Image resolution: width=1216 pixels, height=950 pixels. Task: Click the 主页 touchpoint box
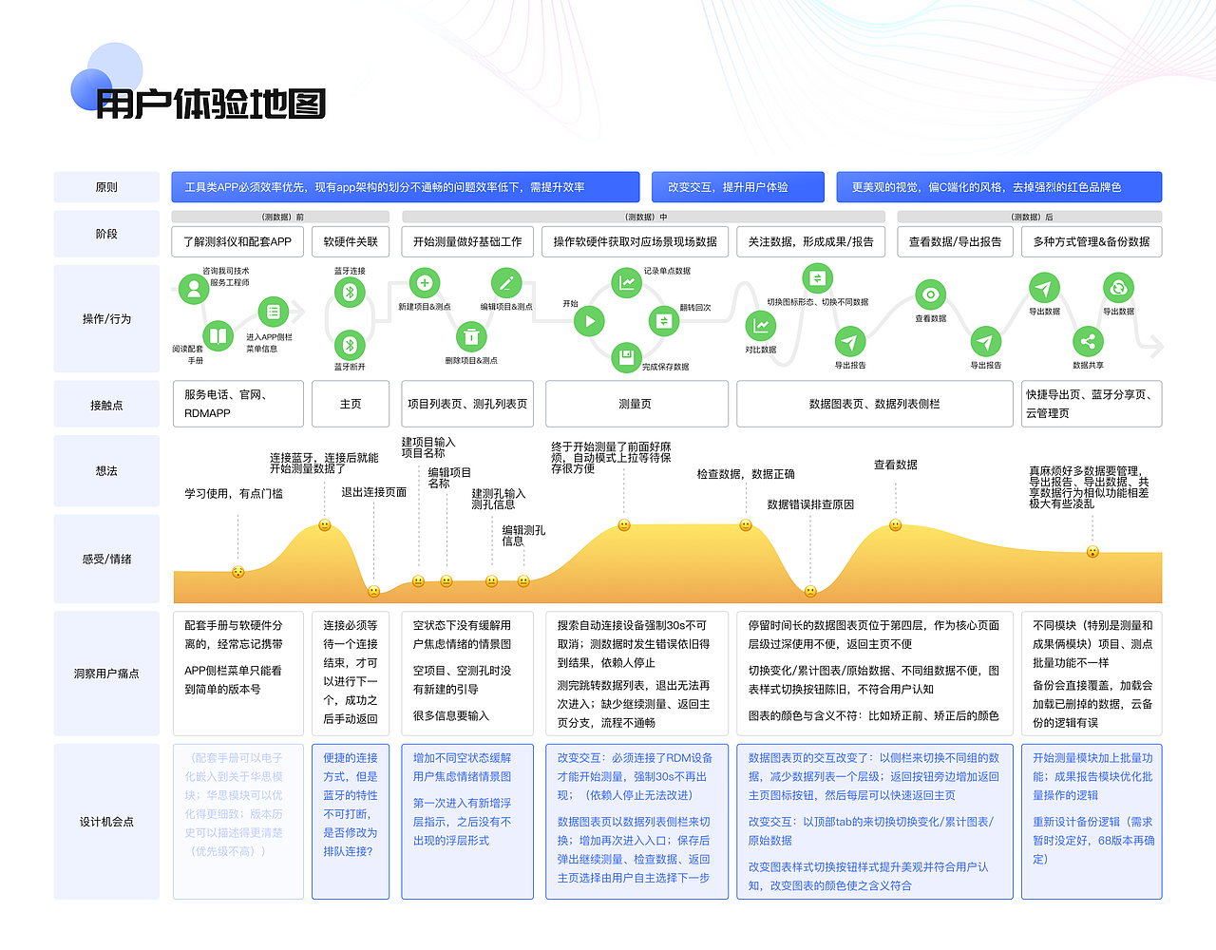[351, 404]
